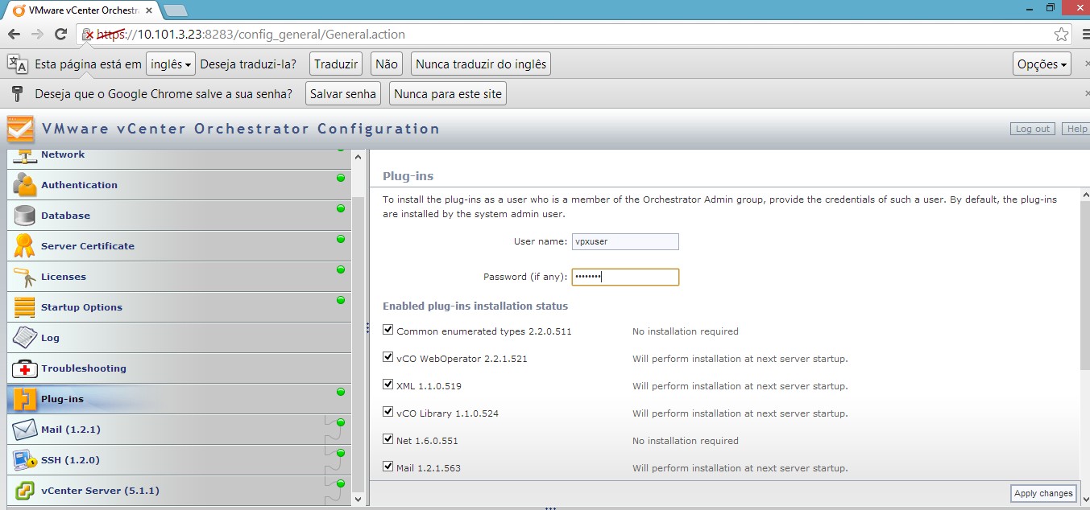Expand the Opções translate options dropdown
Screen dimensions: 1090x510
click(1042, 64)
